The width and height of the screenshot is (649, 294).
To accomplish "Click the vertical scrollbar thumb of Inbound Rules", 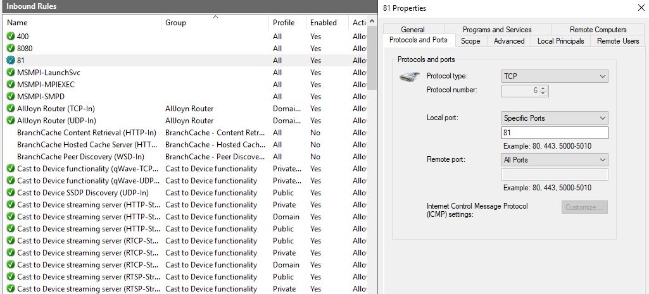I will pyautogui.click(x=372, y=57).
